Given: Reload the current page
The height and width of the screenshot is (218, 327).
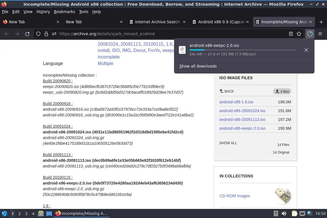Looking at the screenshot, I should coord(27,34).
